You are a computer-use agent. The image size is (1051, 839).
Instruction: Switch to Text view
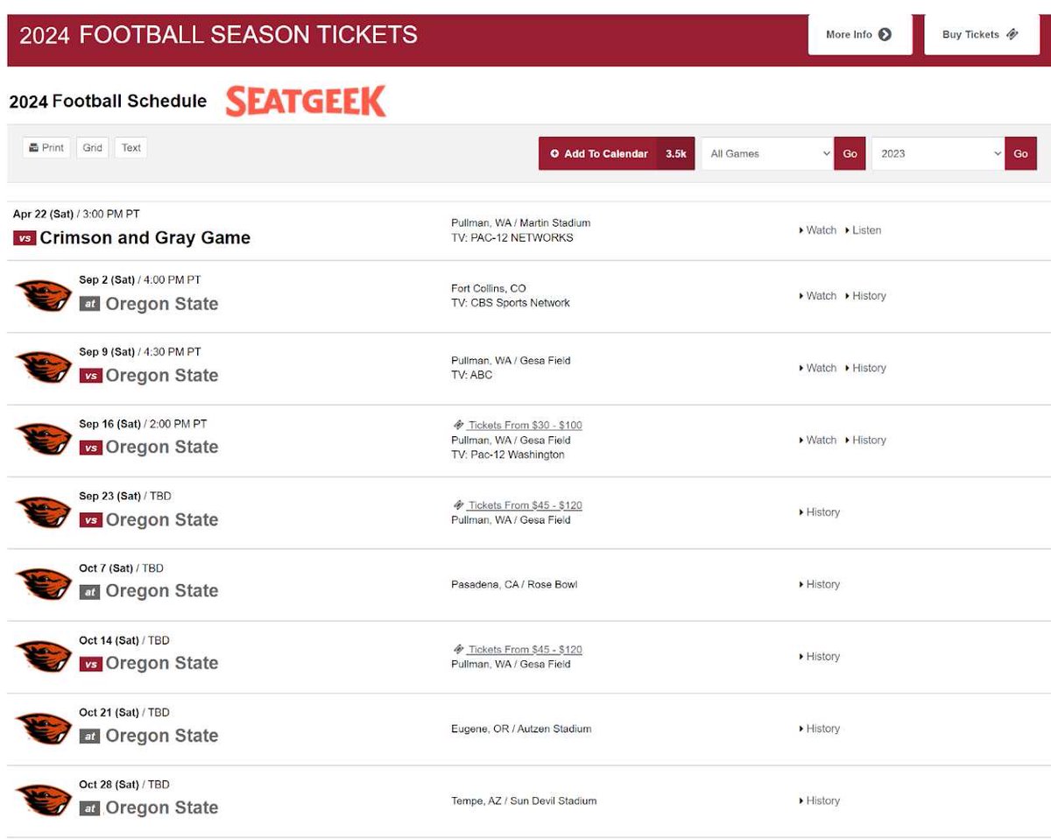(130, 147)
